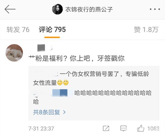Like the comment with thumbs-up icon
The image size is (165, 134).
[x=141, y=128]
